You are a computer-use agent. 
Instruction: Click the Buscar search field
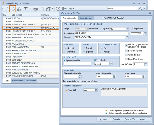pyautogui.click(x=123, y=9)
